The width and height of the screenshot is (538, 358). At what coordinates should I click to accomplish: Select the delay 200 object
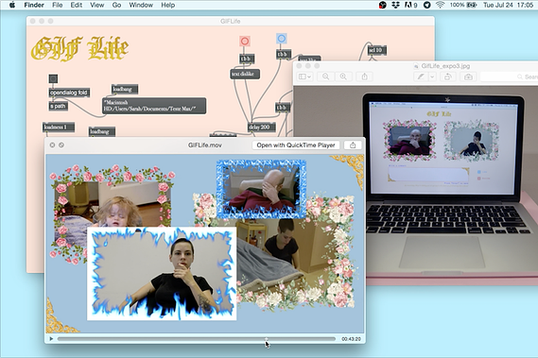point(261,128)
